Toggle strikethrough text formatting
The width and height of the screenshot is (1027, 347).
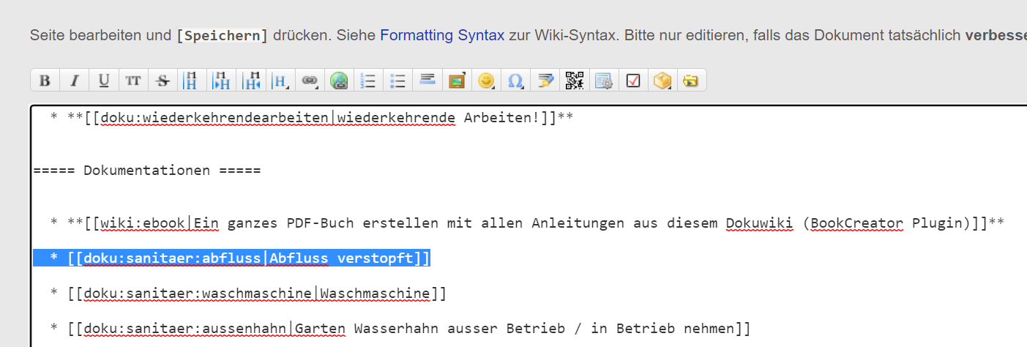point(163,81)
